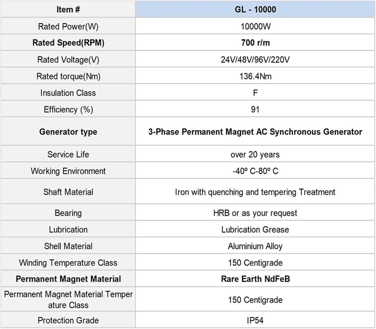Click the '700 r/m' value cell
376x329 pixels.
coord(255,43)
